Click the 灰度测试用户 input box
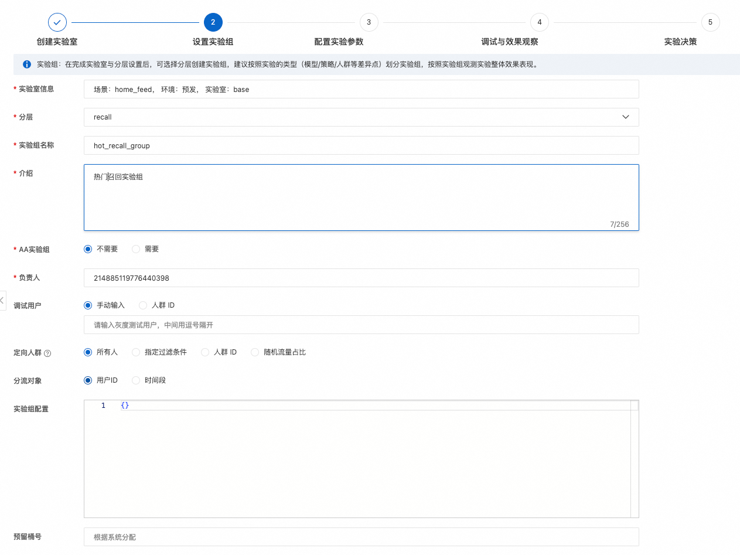Image resolution: width=740 pixels, height=555 pixels. (361, 325)
